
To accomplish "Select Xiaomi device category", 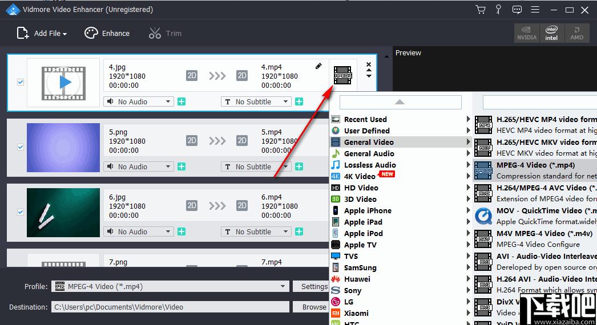I will click(401, 314).
